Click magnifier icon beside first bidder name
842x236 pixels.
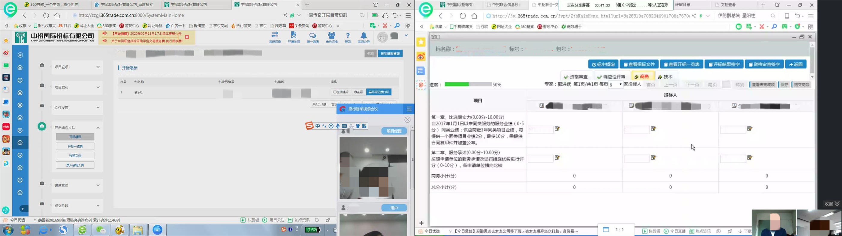coord(542,106)
